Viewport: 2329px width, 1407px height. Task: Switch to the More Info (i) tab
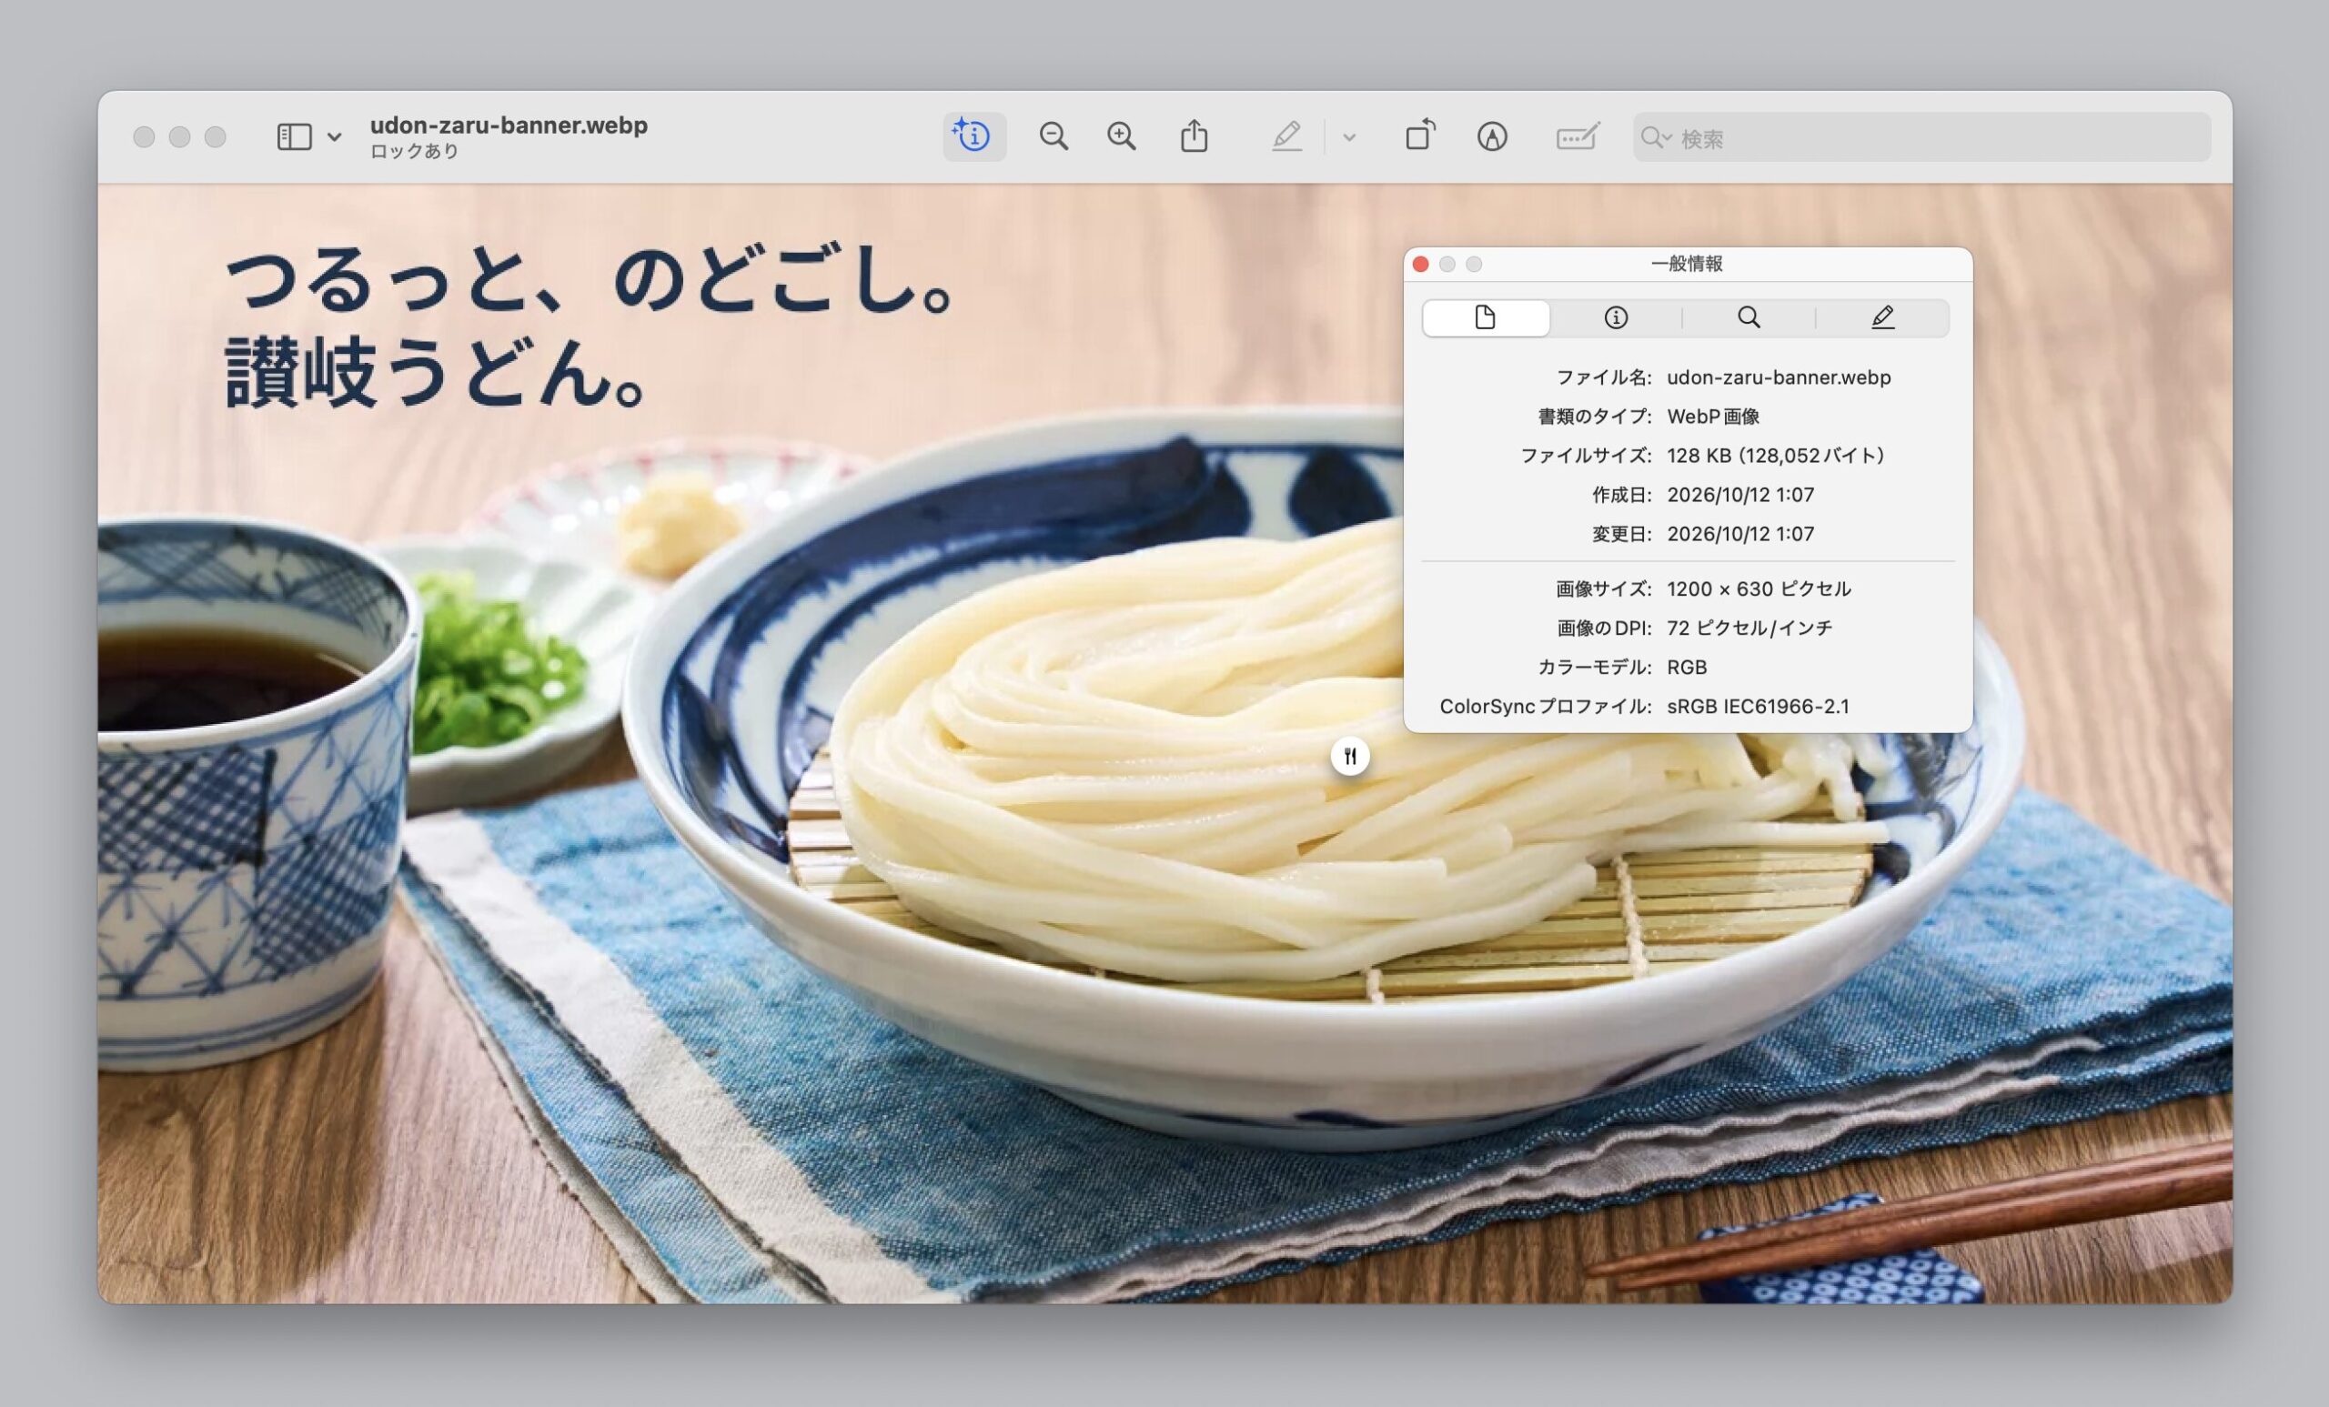coord(1616,317)
